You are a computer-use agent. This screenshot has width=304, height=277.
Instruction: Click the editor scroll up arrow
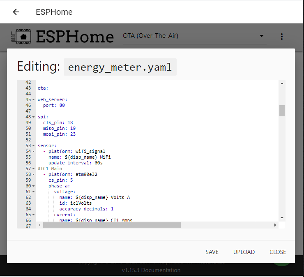click(282, 83)
